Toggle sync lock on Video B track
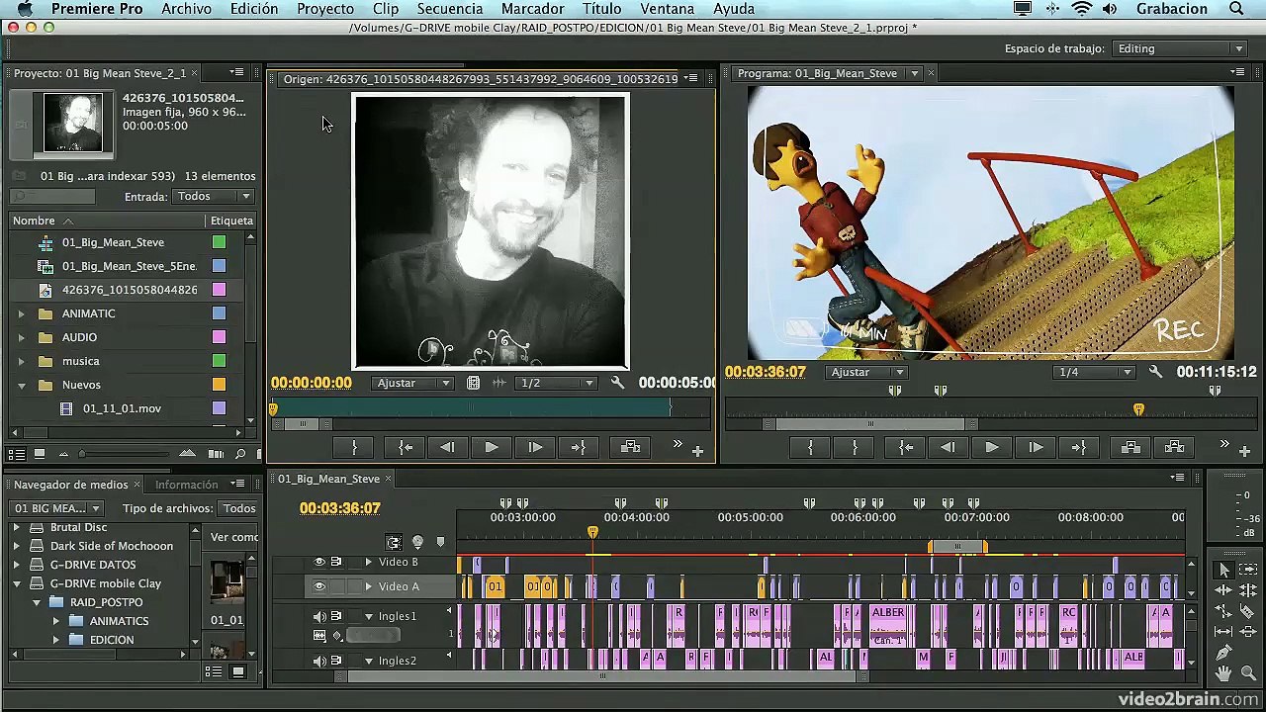 pyautogui.click(x=336, y=562)
